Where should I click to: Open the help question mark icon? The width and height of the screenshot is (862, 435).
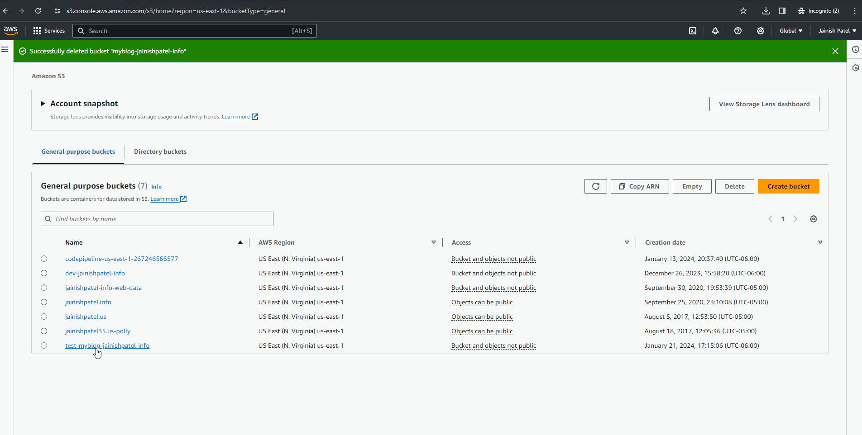tap(738, 31)
